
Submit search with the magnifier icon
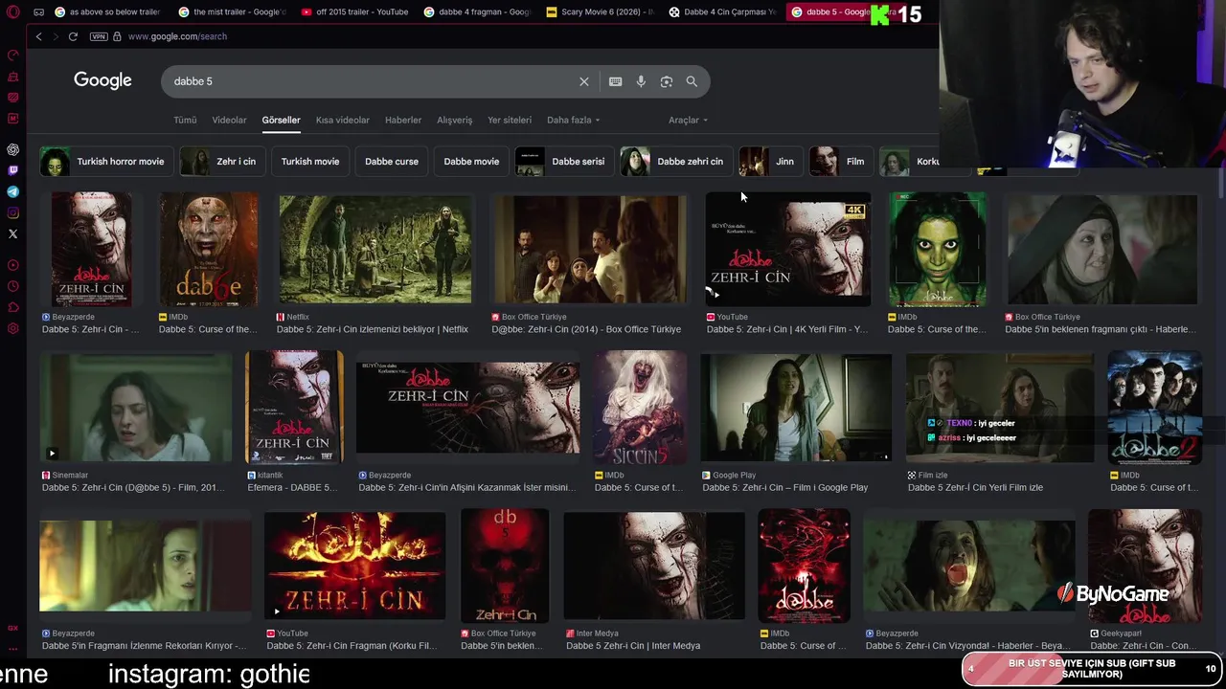click(x=692, y=81)
